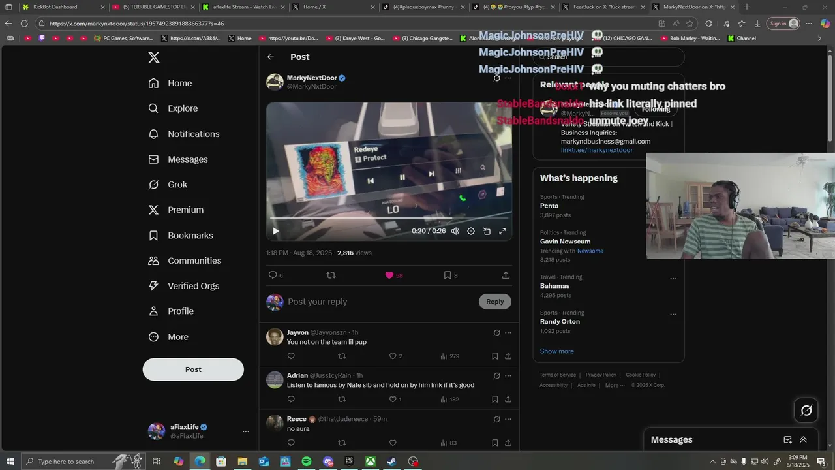Open video settings gear
Image resolution: width=835 pixels, height=470 pixels.
point(471,231)
